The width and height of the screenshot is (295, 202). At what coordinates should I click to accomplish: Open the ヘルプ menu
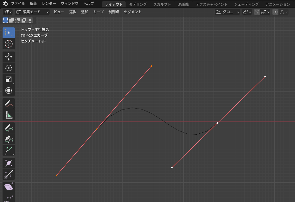coord(89,4)
